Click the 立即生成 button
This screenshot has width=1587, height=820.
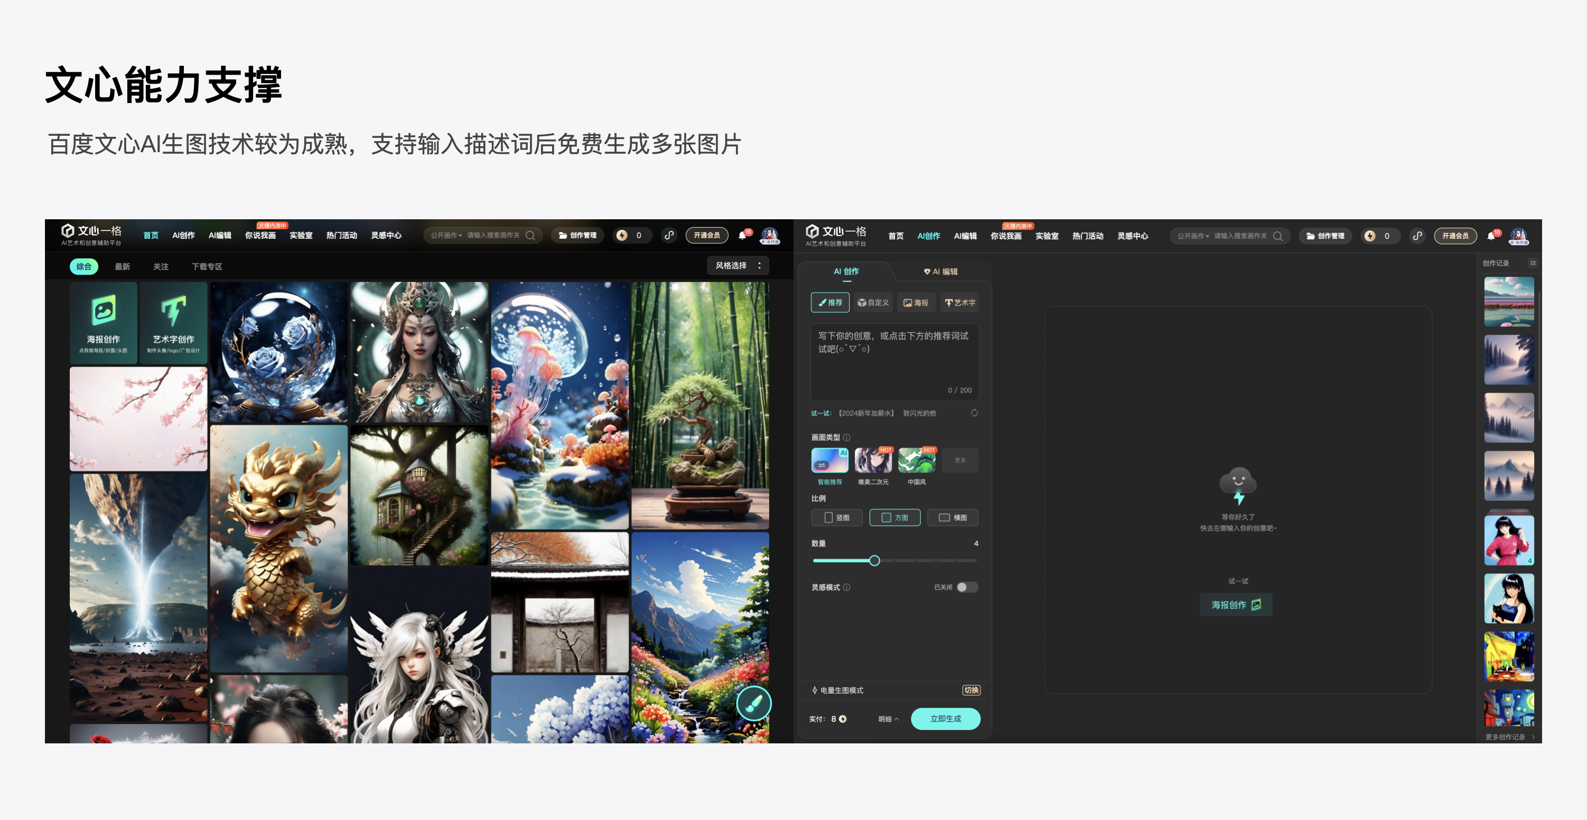[x=946, y=719]
